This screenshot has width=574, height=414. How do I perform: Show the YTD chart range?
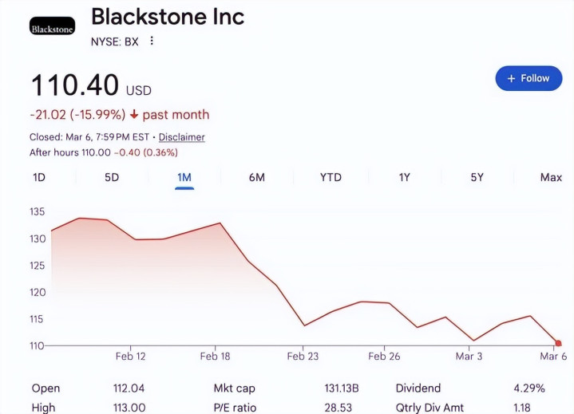click(x=331, y=177)
